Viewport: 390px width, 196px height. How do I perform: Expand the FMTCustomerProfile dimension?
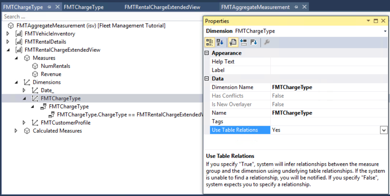(x=24, y=123)
